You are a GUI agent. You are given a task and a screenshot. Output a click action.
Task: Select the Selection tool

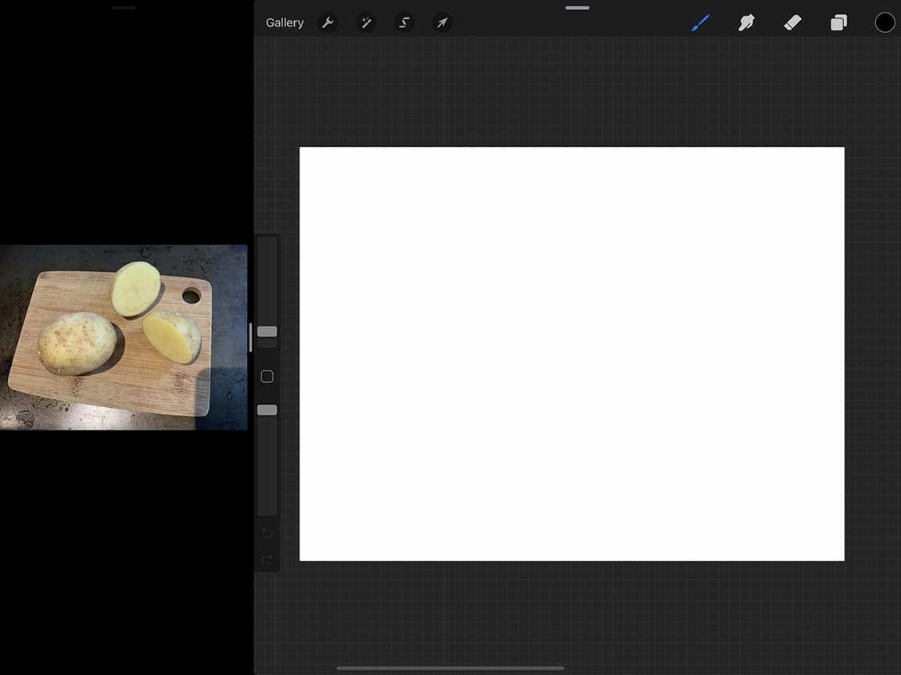pos(404,22)
